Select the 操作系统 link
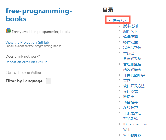The width and height of the screenshot is (166, 140). 130,42
